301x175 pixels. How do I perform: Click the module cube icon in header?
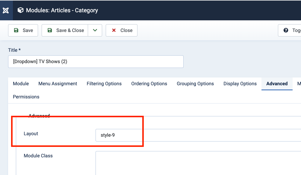[20, 10]
